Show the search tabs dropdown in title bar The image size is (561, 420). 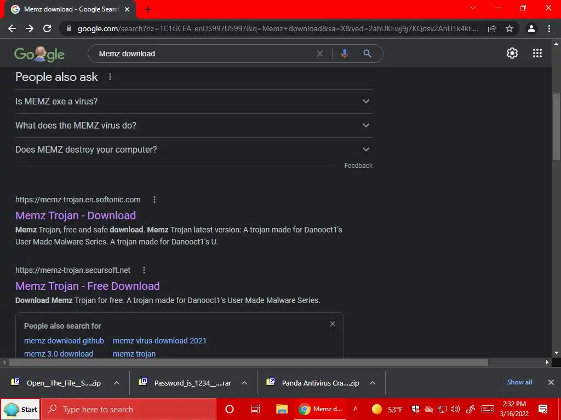(x=473, y=8)
